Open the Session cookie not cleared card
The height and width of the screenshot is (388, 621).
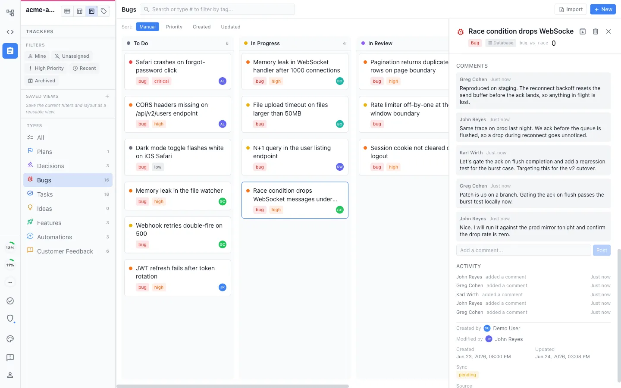(x=404, y=157)
